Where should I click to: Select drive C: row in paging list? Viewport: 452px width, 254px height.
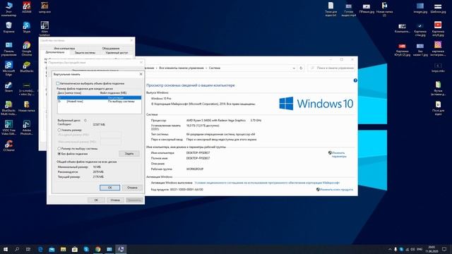(99, 98)
